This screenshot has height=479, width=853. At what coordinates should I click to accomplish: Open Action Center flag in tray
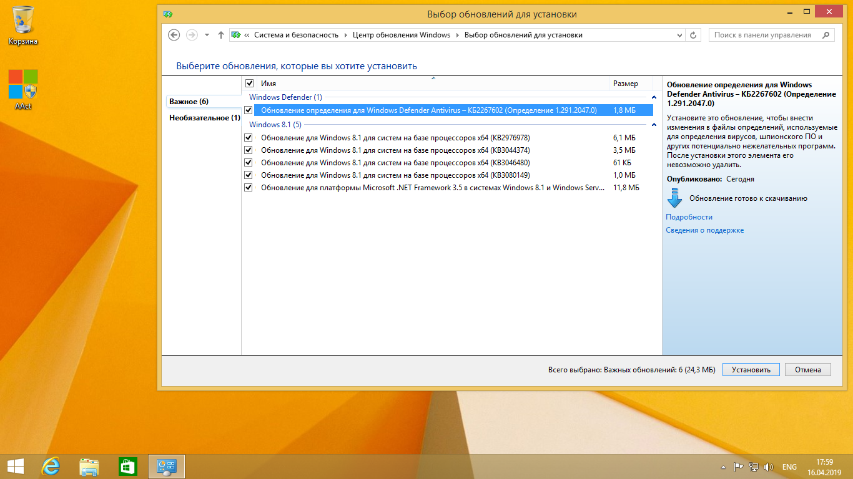pyautogui.click(x=738, y=467)
